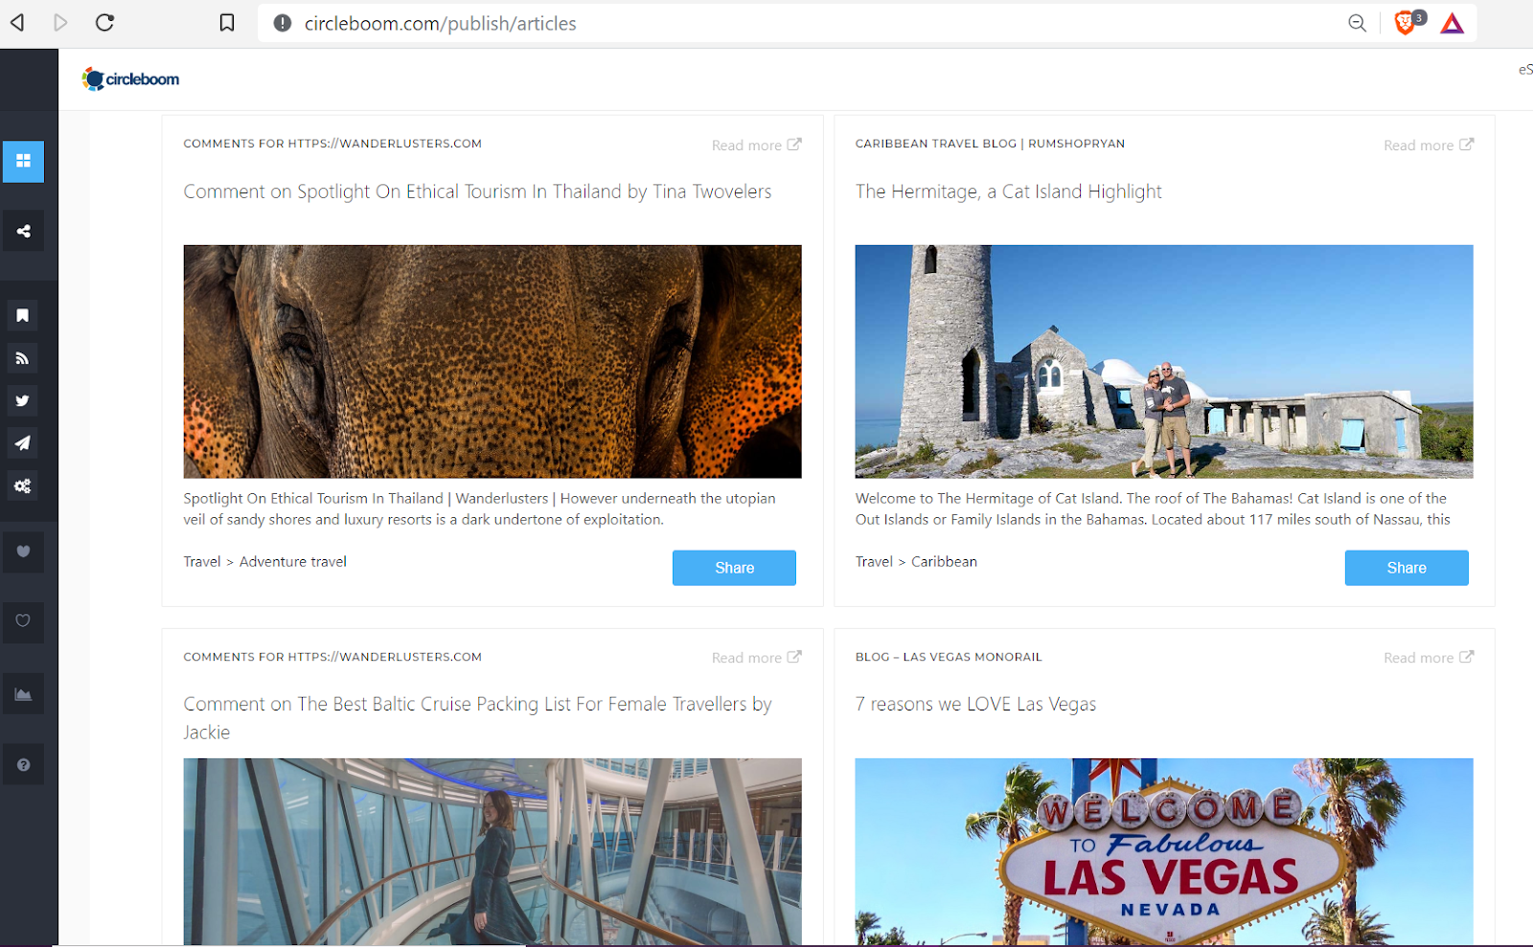Open the help question mark icon
This screenshot has height=947, width=1533.
point(23,765)
